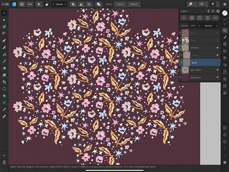This screenshot has height=172, width=229.
Task: Delete the selection using the trash icon
Action: [192, 18]
